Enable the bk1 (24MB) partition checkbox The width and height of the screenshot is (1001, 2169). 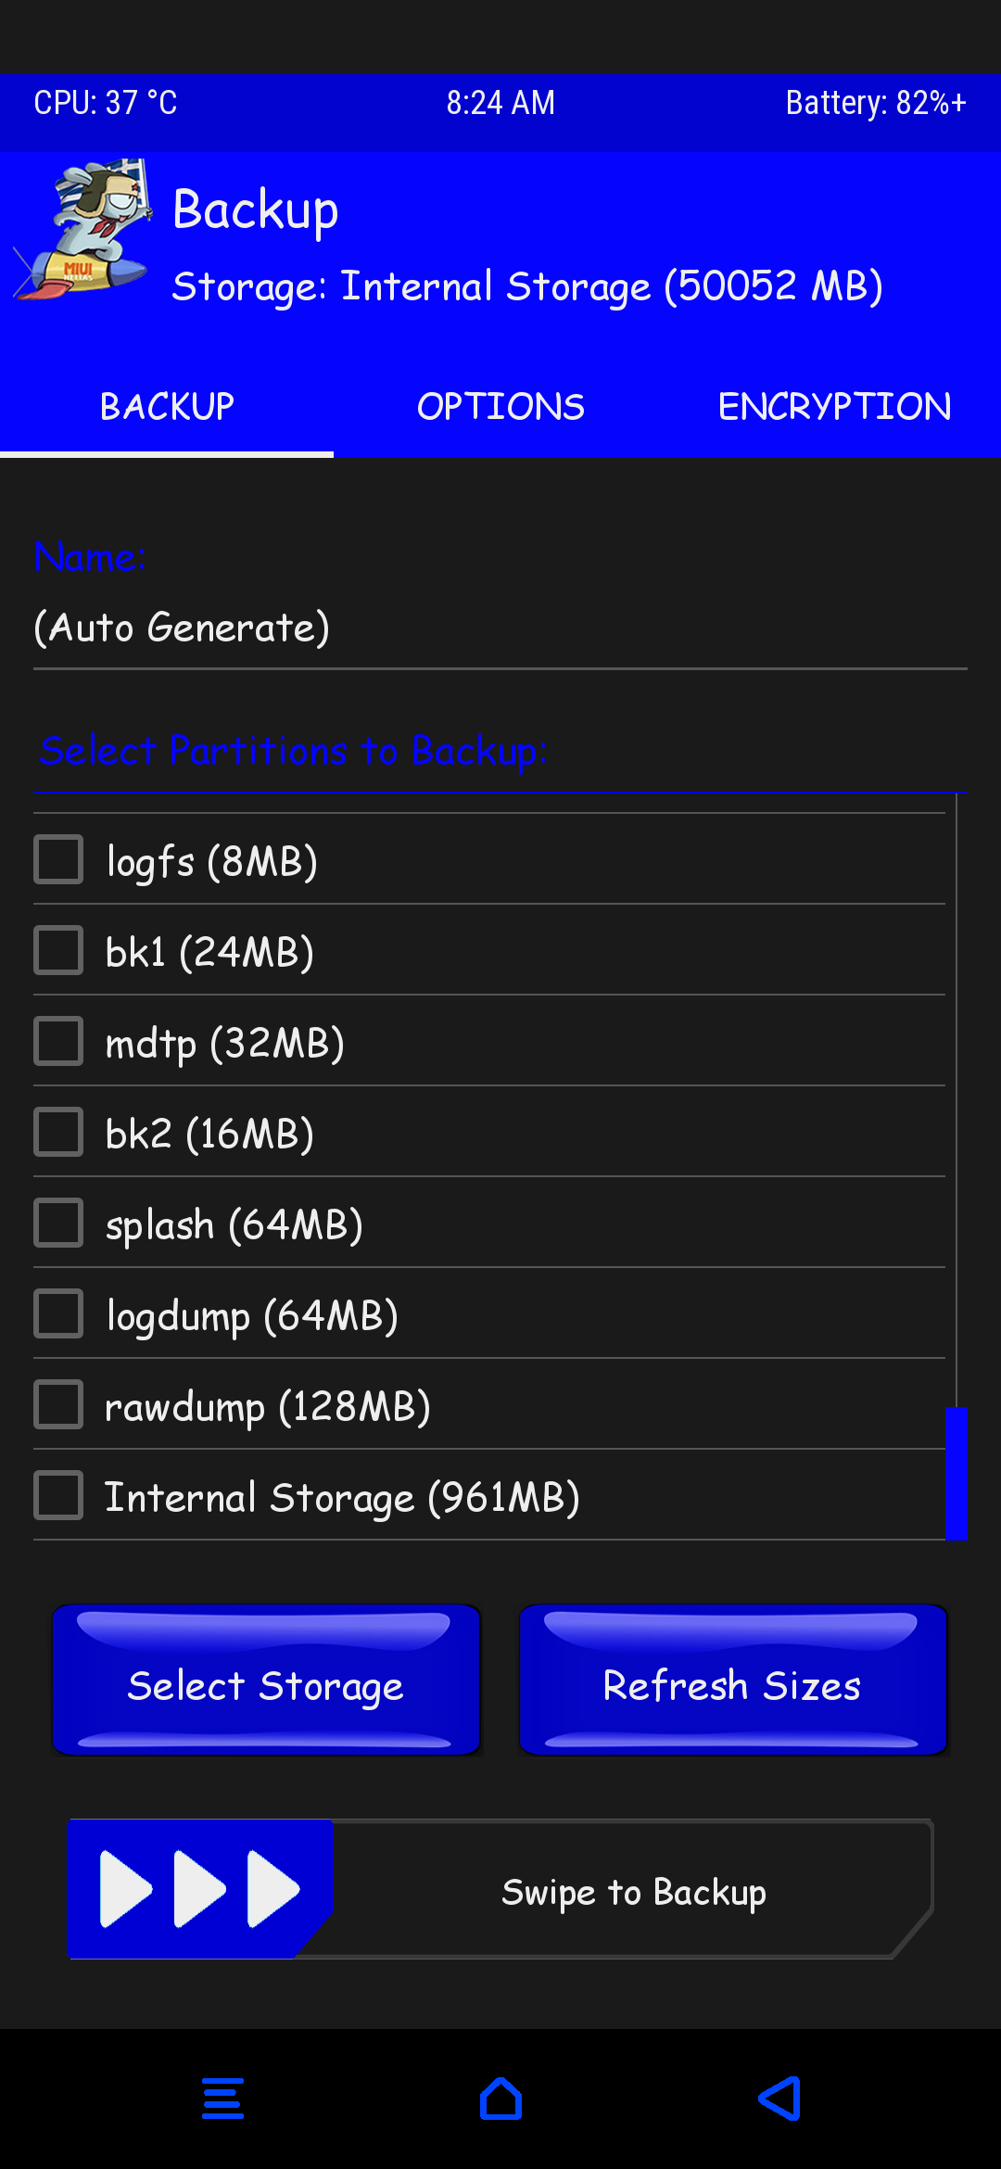point(58,950)
